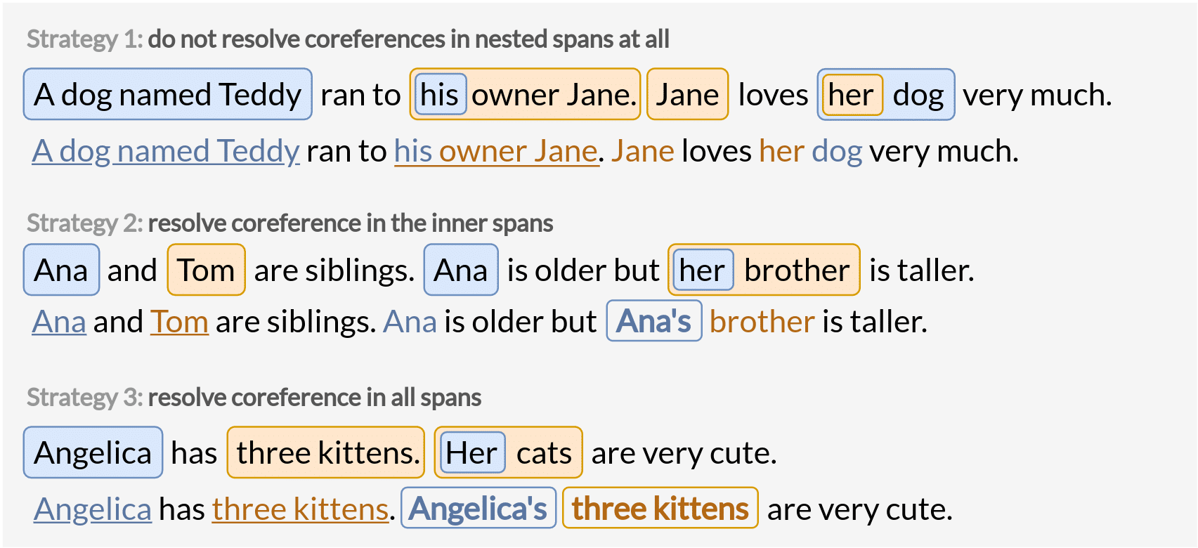1198x548 pixels.
Task: Select the blue 'his' span before 'owner Jane'
Action: pyautogui.click(x=440, y=94)
